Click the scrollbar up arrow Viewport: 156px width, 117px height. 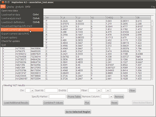152,21
